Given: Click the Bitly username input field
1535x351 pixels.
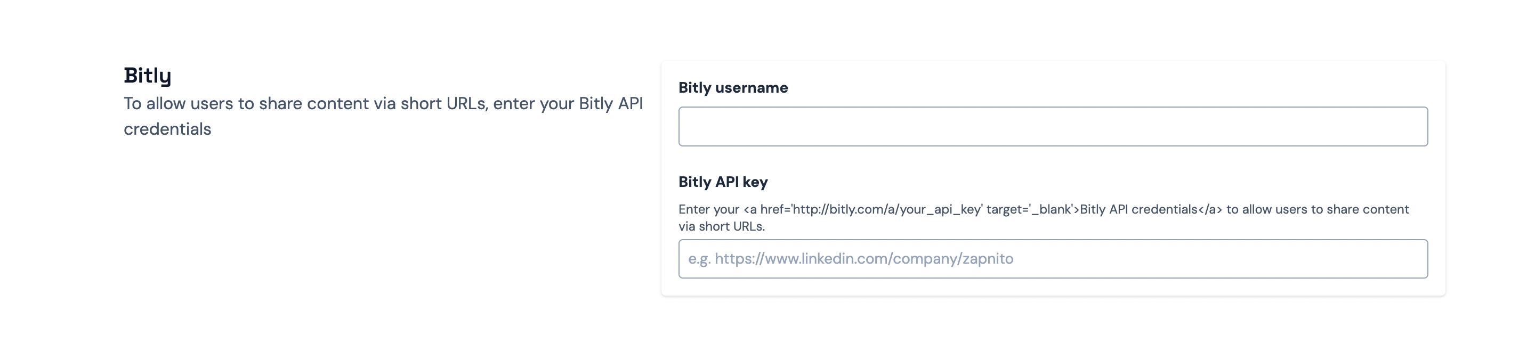Looking at the screenshot, I should coord(1052,126).
